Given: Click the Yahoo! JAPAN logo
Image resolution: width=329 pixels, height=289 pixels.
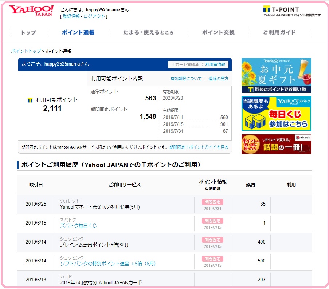Looking at the screenshot, I should click(x=31, y=11).
